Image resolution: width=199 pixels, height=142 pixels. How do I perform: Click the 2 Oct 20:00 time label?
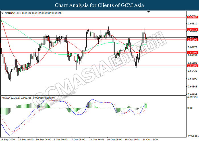61,140
